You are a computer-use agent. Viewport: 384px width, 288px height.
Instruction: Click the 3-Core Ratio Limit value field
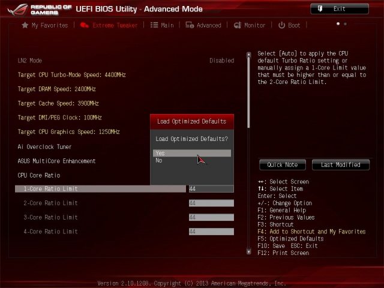click(x=211, y=217)
